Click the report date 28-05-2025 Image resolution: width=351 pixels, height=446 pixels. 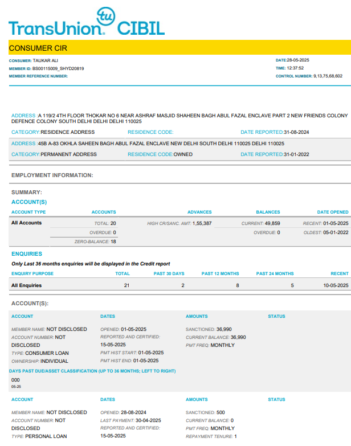[x=297, y=60]
